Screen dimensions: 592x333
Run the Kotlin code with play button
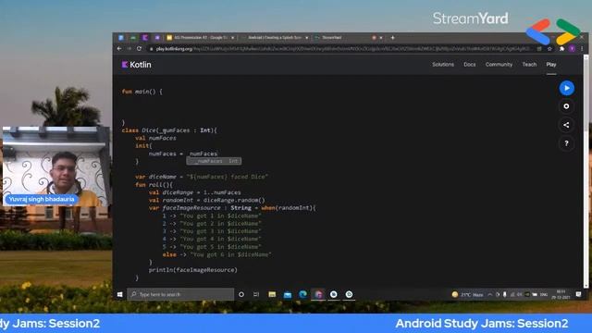point(566,88)
